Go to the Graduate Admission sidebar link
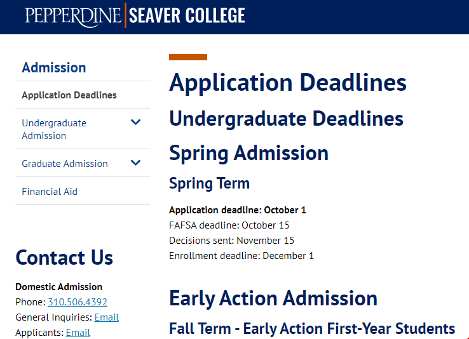 65,163
